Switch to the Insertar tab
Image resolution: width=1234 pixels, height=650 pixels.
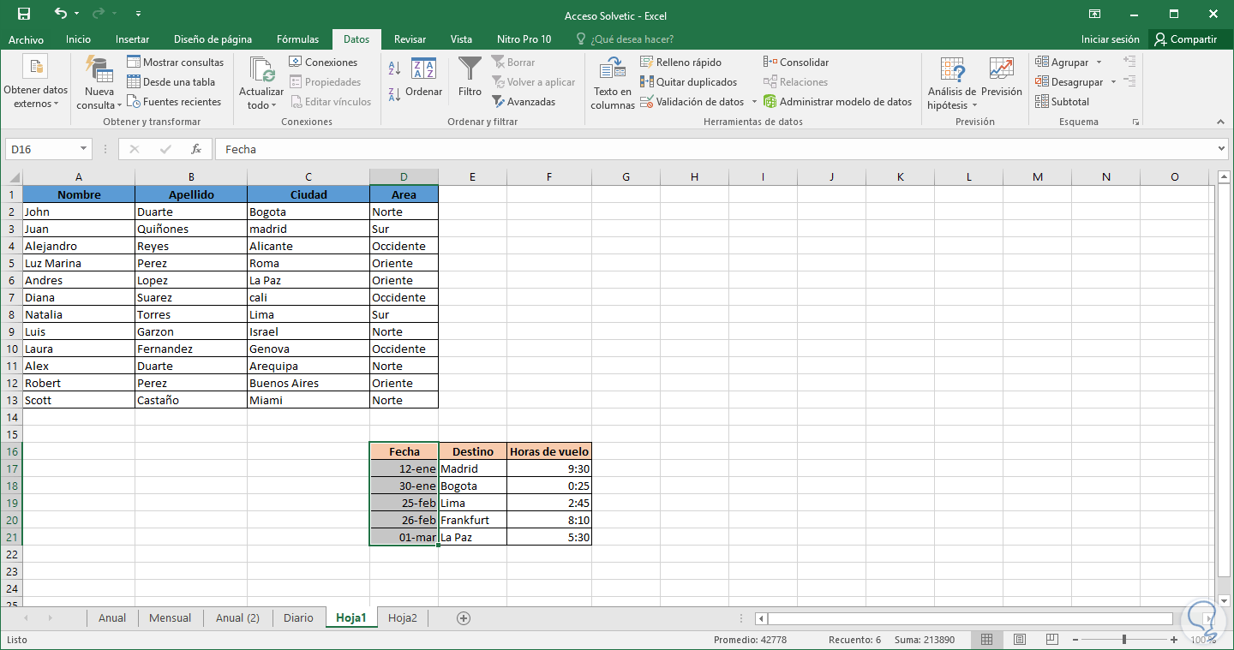(x=132, y=39)
